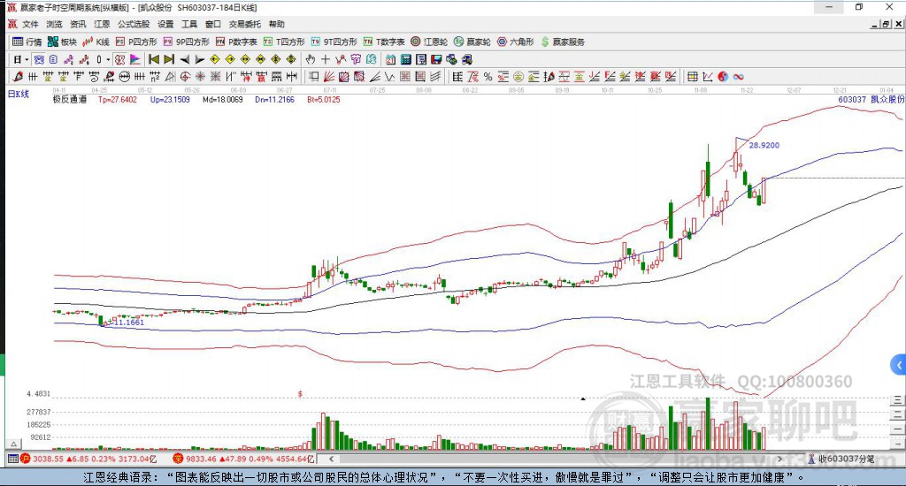
Task: Jump to last bar with skip-to-end icon
Action: [x=169, y=59]
